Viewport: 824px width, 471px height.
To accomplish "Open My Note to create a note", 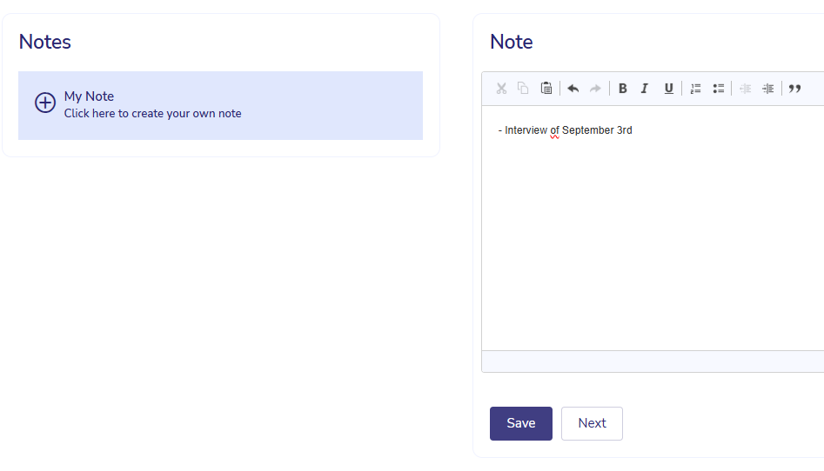I will [x=221, y=105].
